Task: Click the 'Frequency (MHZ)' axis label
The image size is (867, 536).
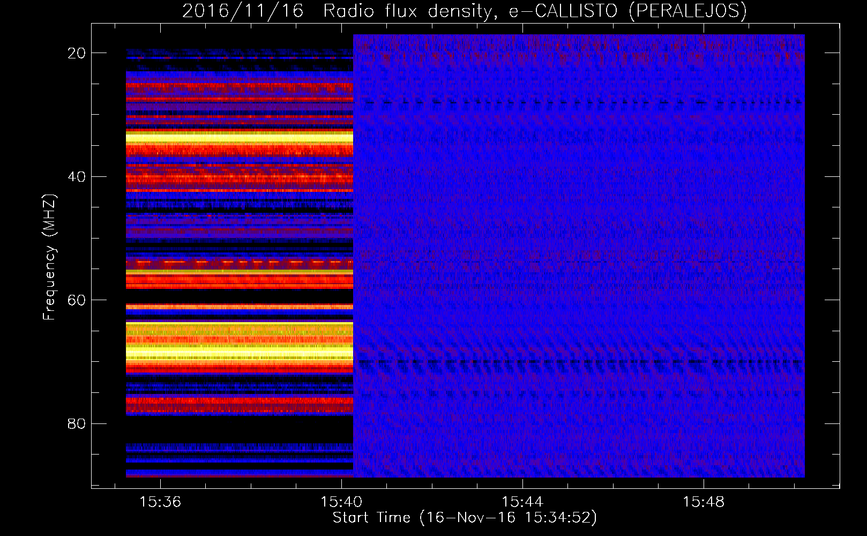Action: [49, 257]
